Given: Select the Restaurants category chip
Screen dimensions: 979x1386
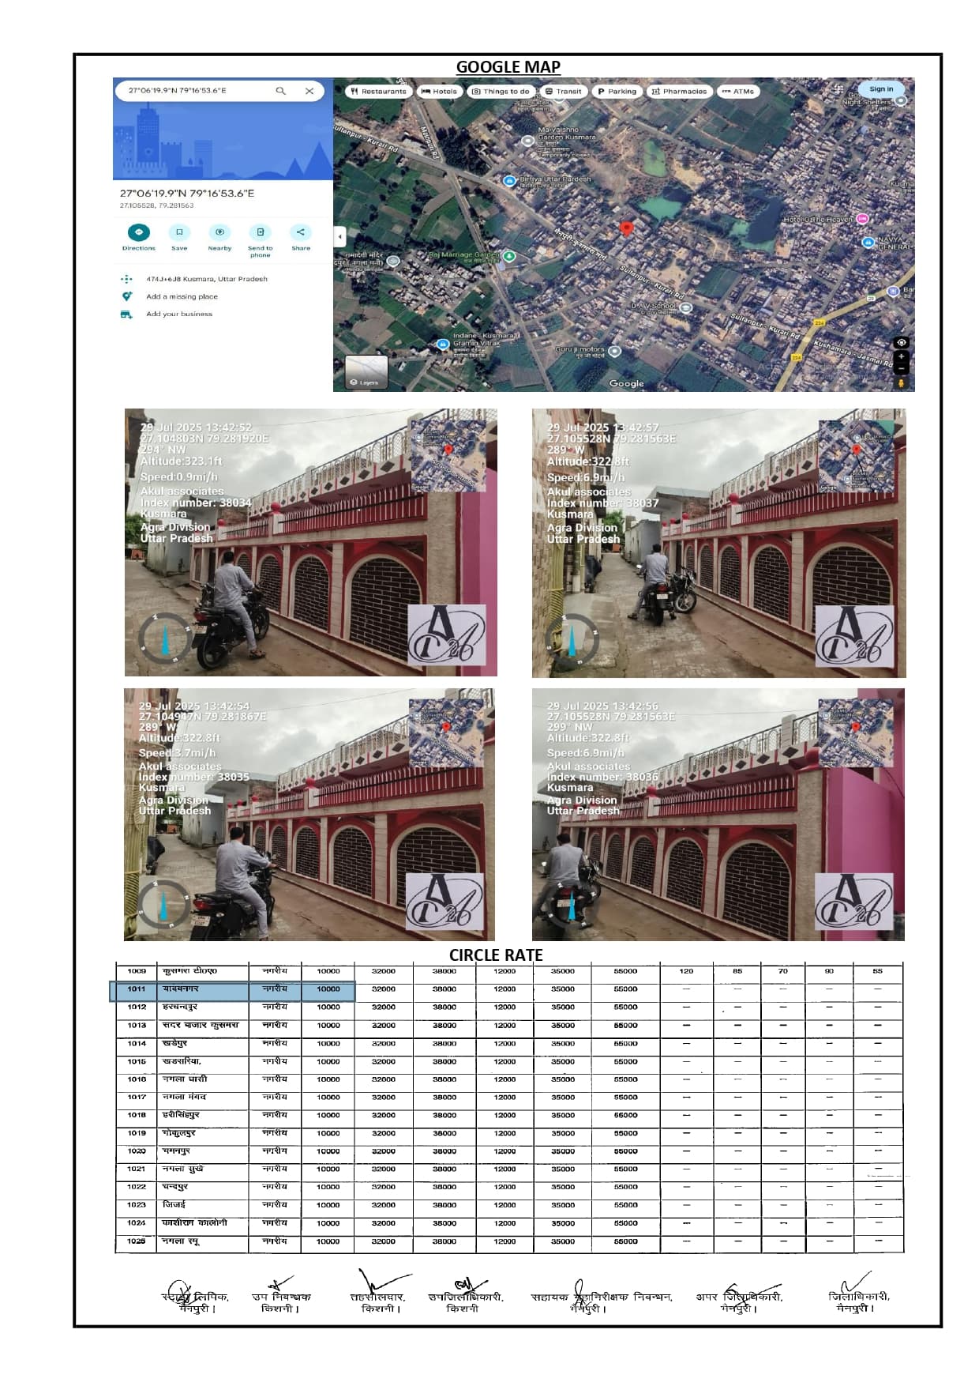Looking at the screenshot, I should [x=379, y=92].
